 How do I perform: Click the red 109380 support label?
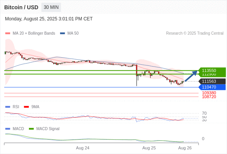(209, 93)
